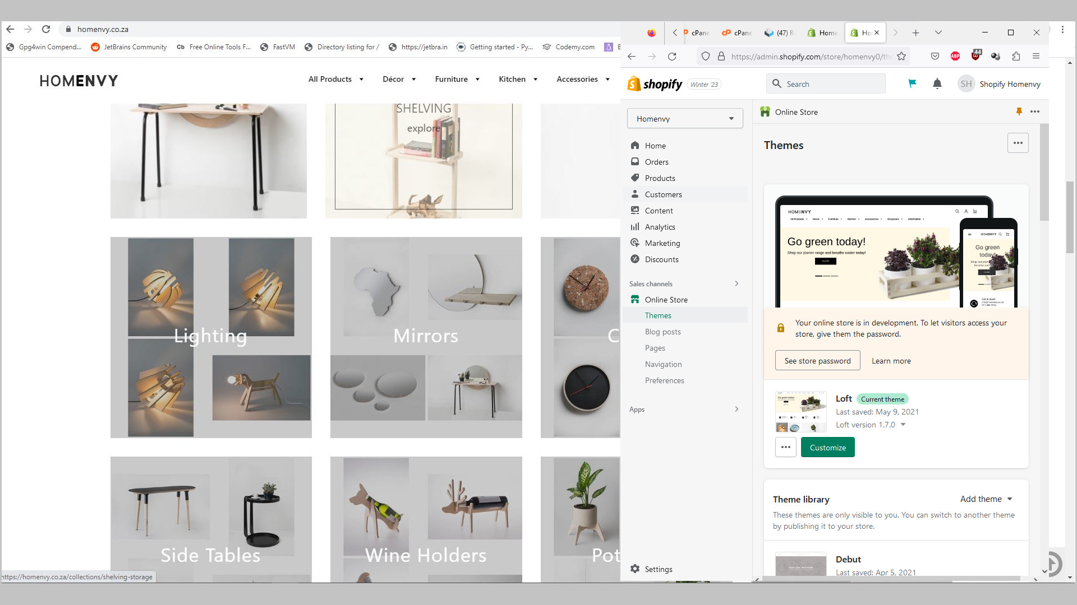The width and height of the screenshot is (1077, 605).
Task: Open the Homenvy store selector dropdown
Action: click(x=684, y=119)
